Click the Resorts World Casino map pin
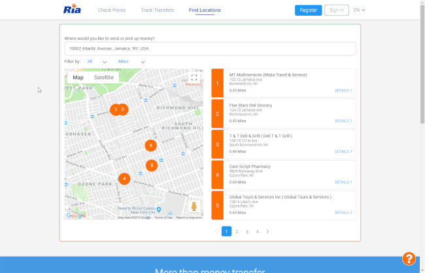Image resolution: width=425 pixels, height=273 pixels. [x=159, y=210]
